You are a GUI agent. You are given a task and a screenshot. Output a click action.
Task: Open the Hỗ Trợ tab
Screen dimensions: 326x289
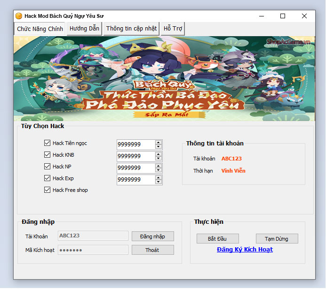coord(173,29)
